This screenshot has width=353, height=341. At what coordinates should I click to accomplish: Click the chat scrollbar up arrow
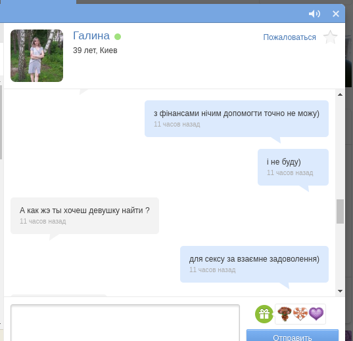click(340, 95)
